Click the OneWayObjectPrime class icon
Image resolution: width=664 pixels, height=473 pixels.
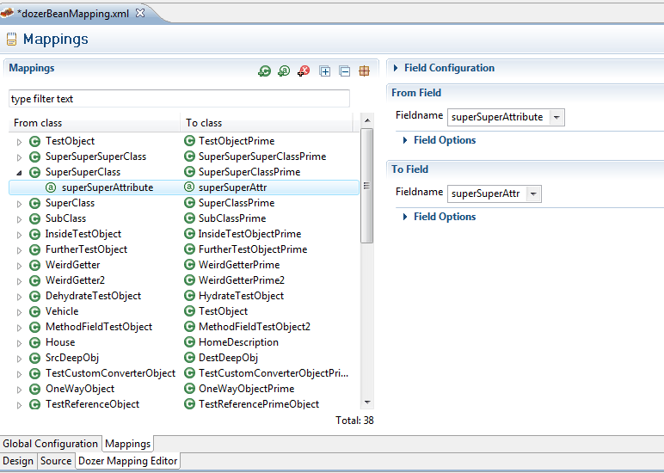[x=189, y=389]
